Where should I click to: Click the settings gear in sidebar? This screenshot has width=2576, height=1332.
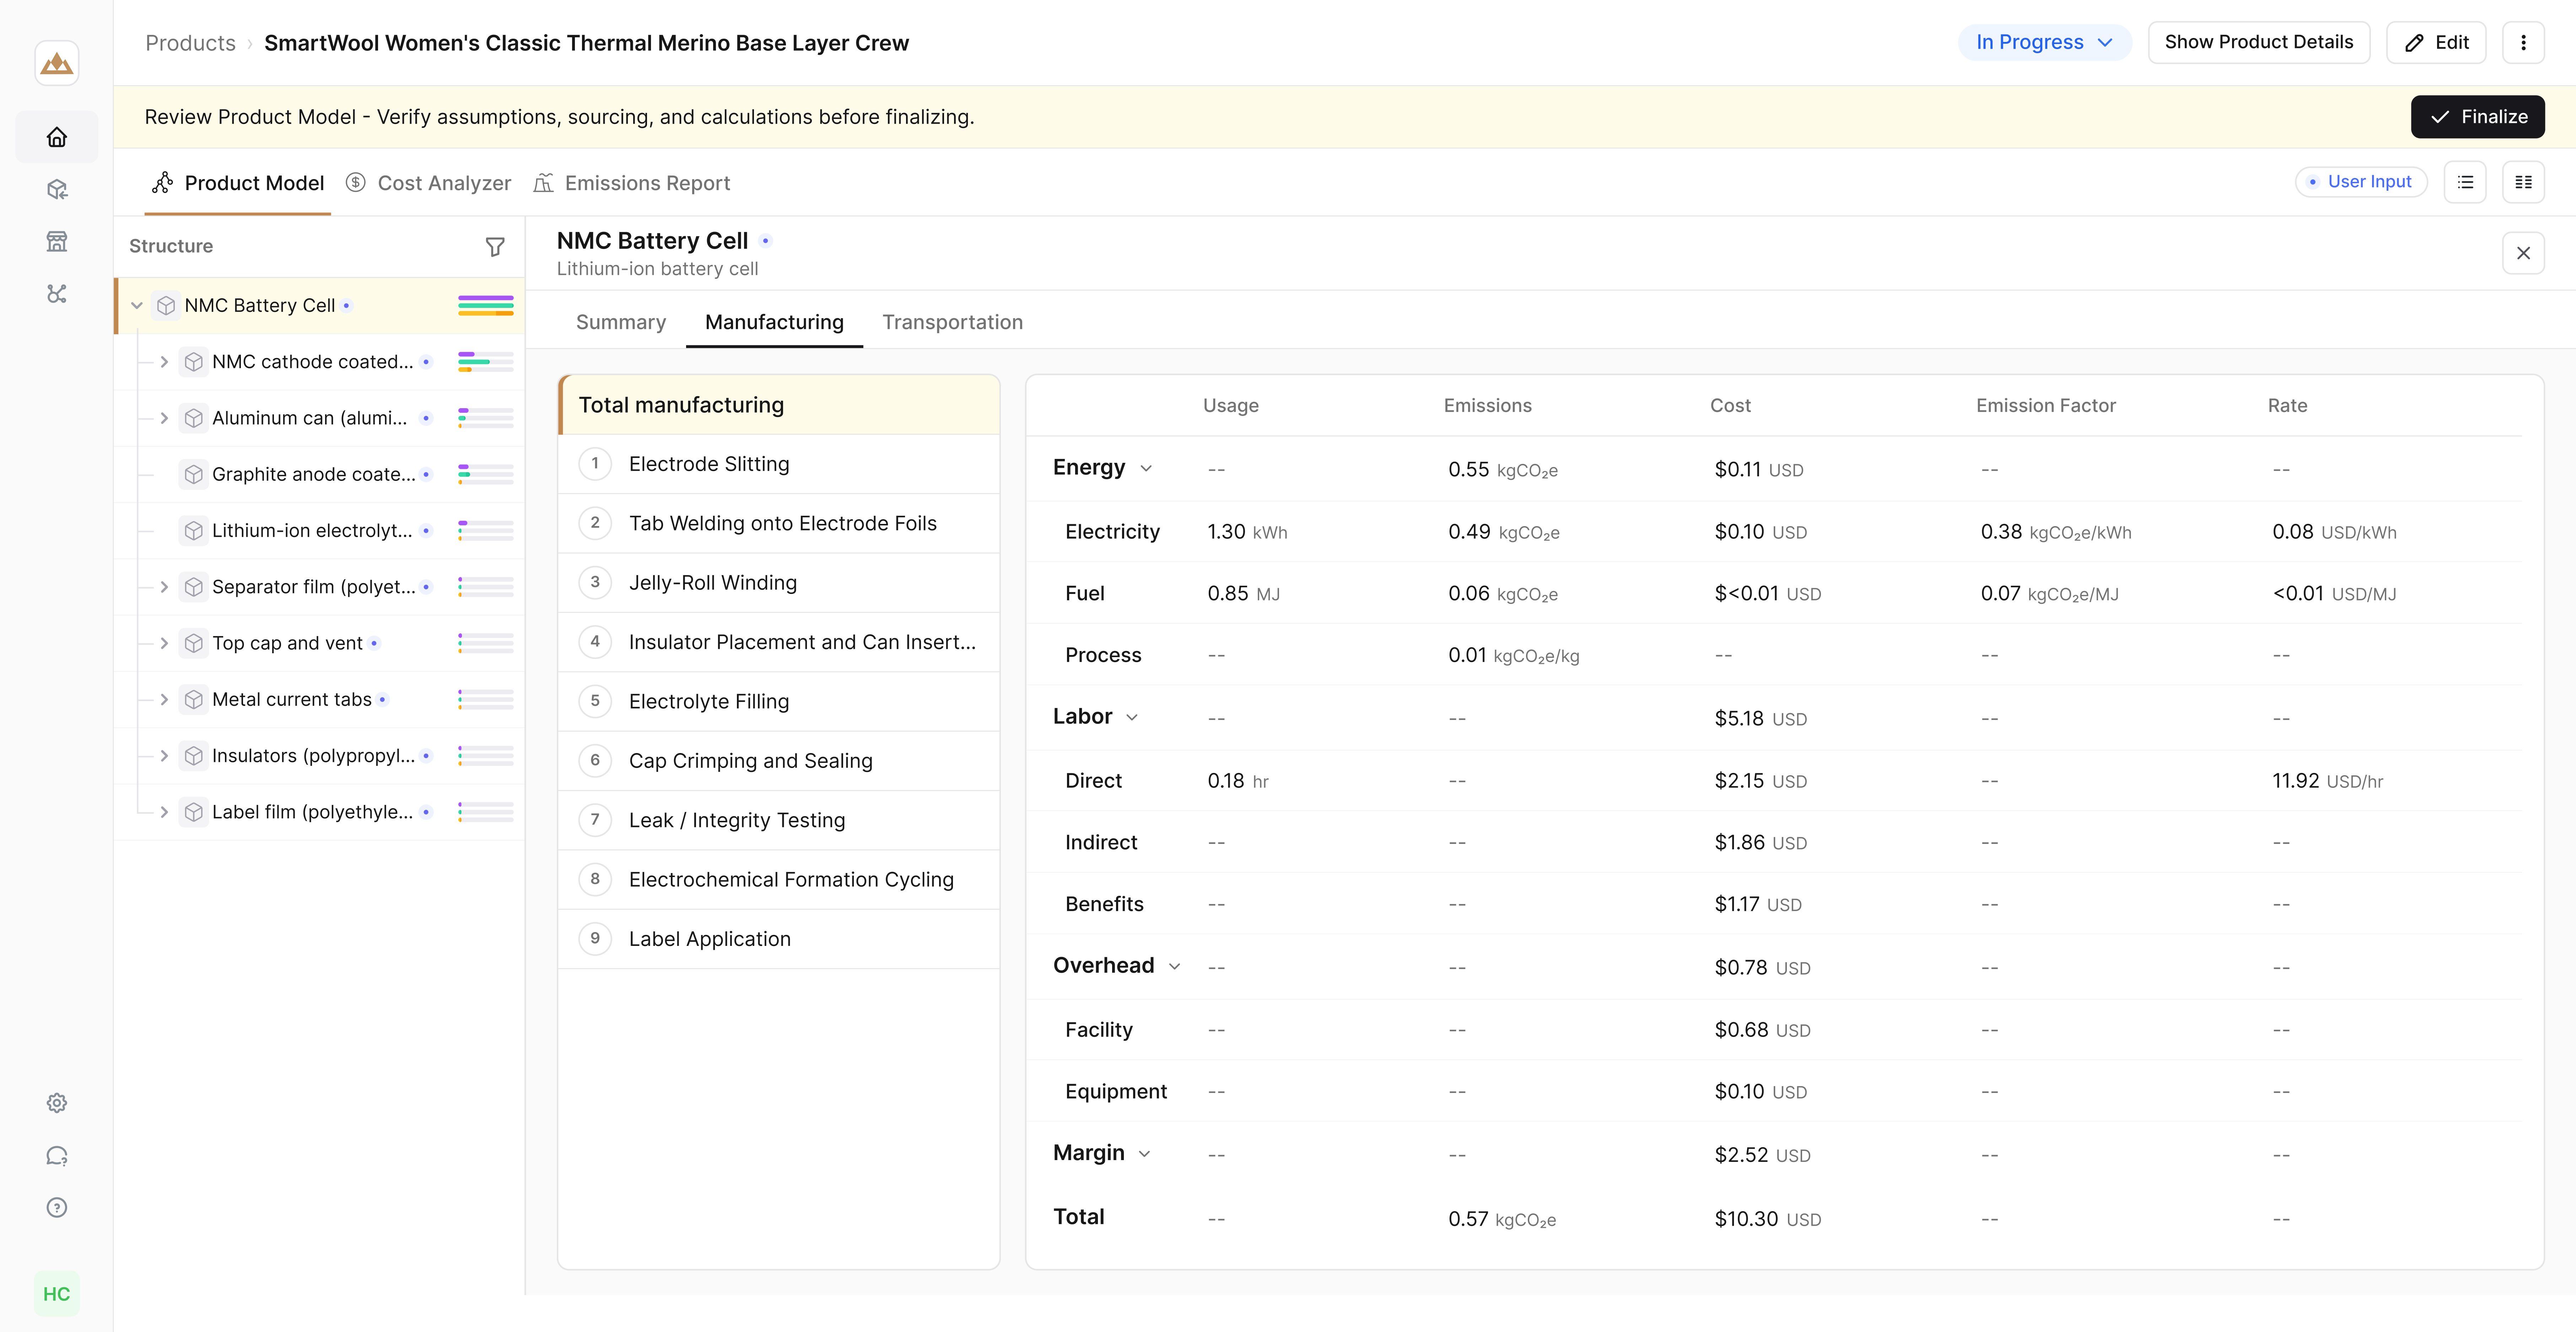click(x=57, y=1103)
